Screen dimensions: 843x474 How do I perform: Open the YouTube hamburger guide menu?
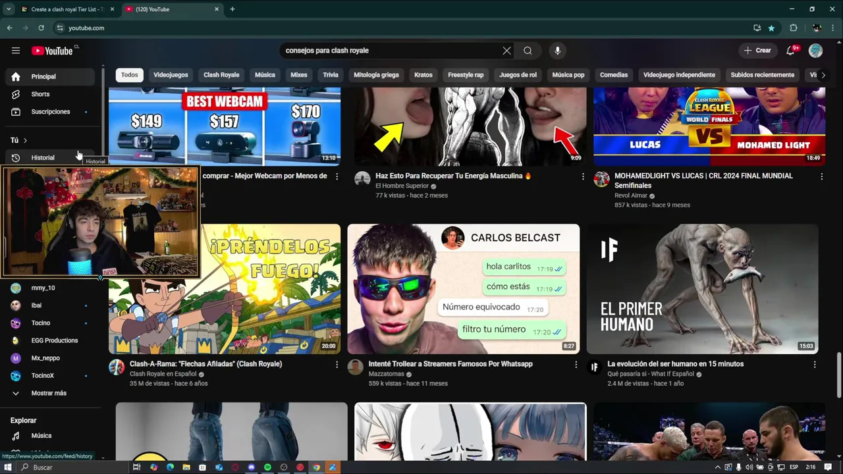(x=16, y=51)
